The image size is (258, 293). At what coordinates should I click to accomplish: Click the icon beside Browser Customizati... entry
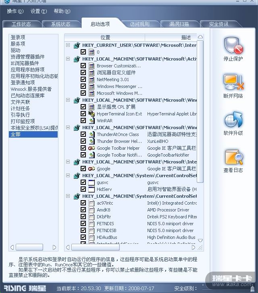(x=92, y=66)
